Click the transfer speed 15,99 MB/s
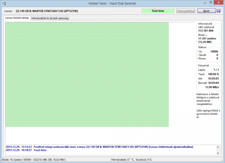The height and width of the screenshot is (163, 225). pos(212,87)
